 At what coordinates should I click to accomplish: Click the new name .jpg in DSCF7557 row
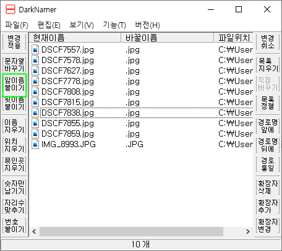pyautogui.click(x=132, y=50)
